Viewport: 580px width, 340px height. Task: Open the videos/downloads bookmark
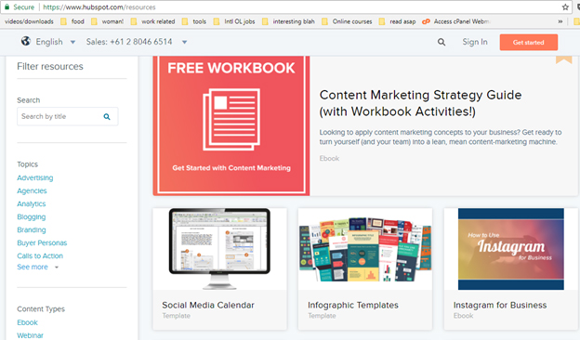point(29,21)
